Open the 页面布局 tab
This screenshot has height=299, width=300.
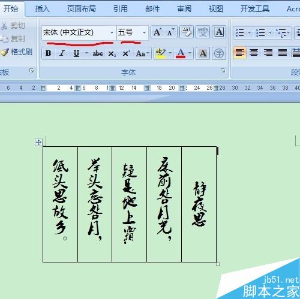coord(82,9)
